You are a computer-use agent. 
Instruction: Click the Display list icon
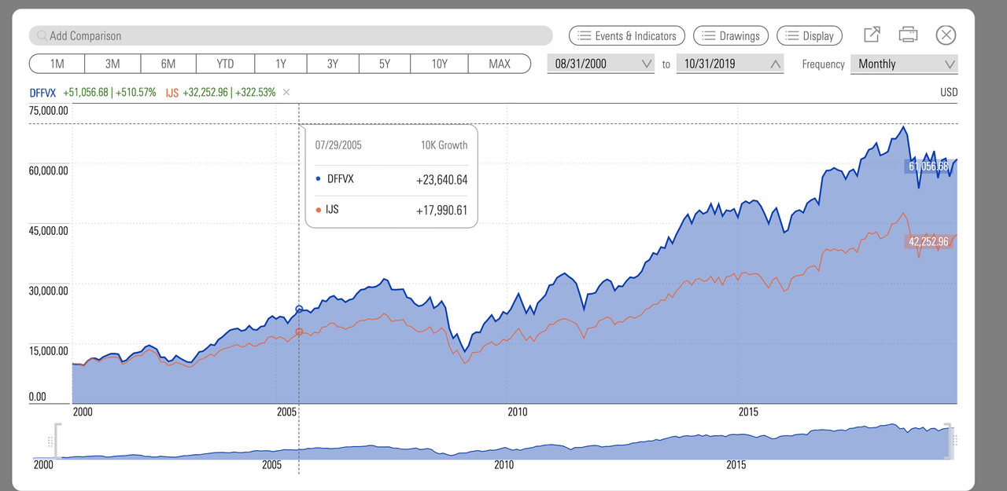click(x=792, y=35)
